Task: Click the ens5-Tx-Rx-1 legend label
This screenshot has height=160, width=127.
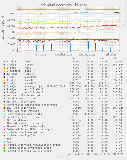Action: coord(34,92)
